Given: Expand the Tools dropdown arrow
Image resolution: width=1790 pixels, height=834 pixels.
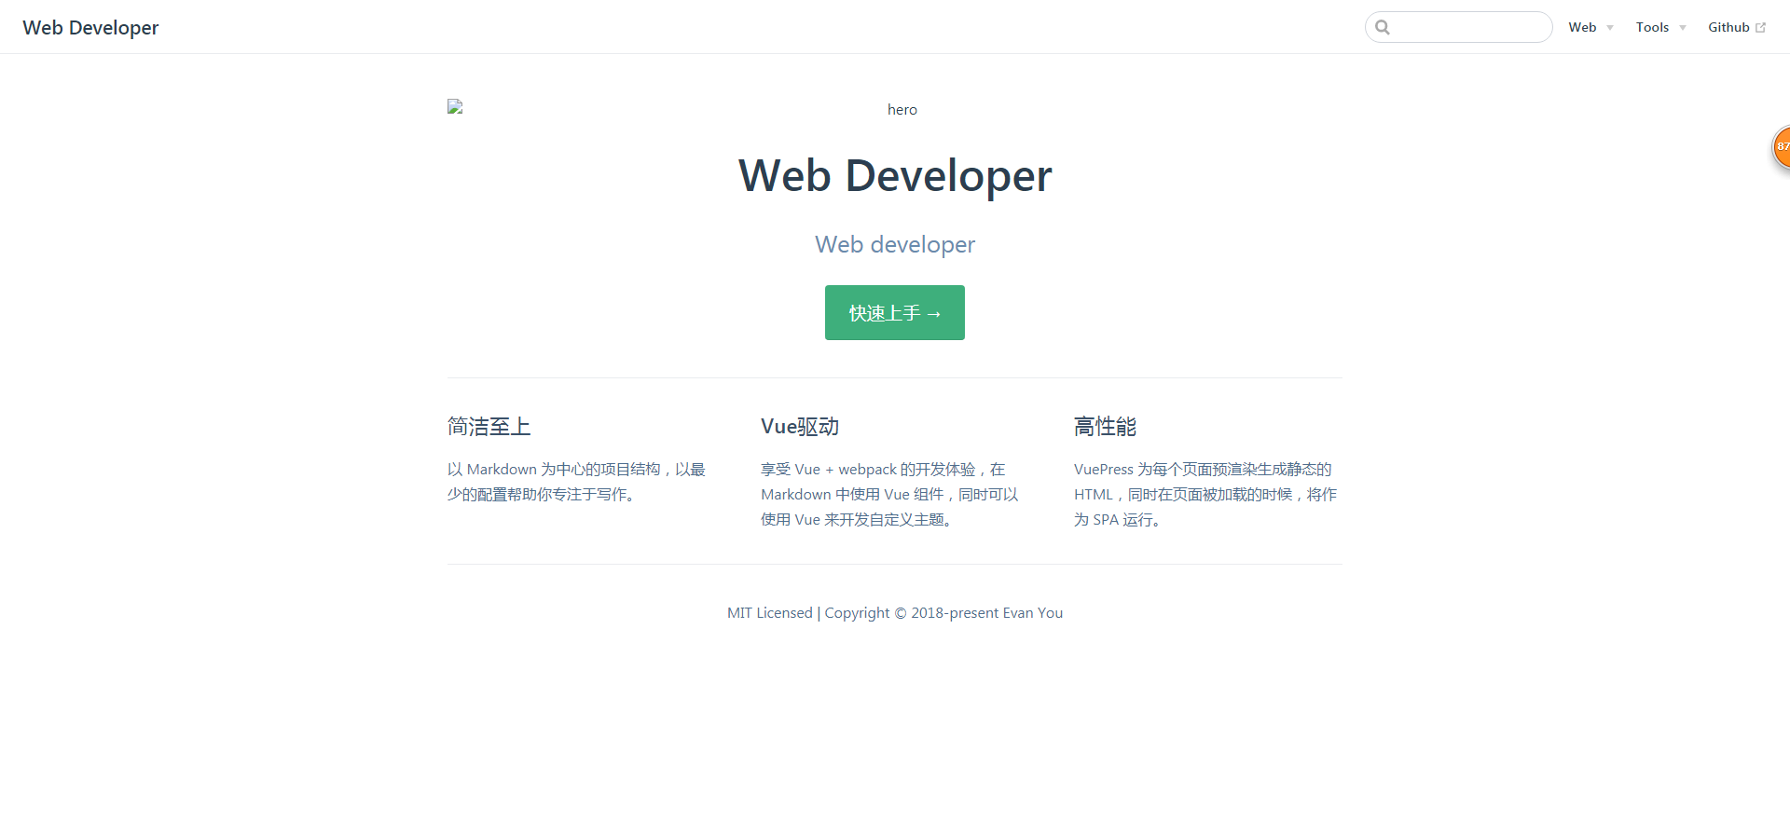Looking at the screenshot, I should point(1683,28).
